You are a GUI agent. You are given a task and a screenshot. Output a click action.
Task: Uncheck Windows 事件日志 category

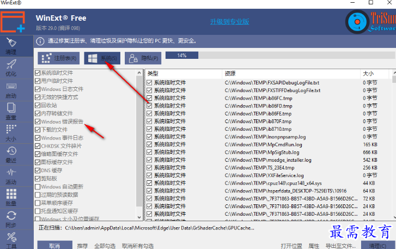[x=38, y=138]
